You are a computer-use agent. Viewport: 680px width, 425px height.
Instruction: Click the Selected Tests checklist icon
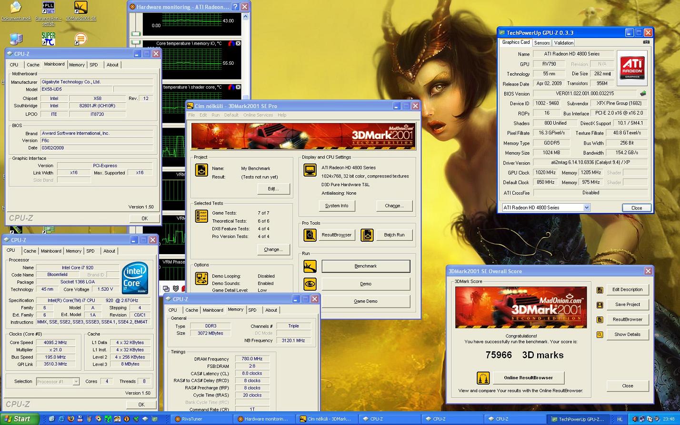coord(201,216)
